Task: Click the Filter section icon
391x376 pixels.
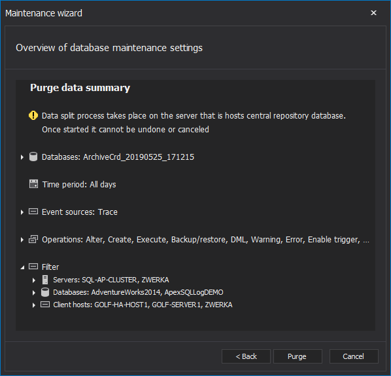Action: 33,267
